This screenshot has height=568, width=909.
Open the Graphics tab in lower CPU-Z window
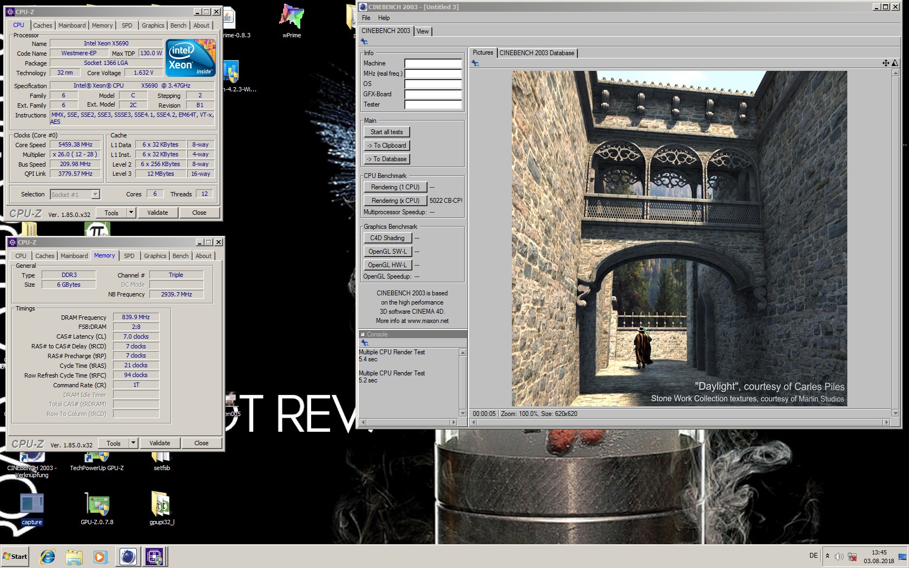coord(155,256)
